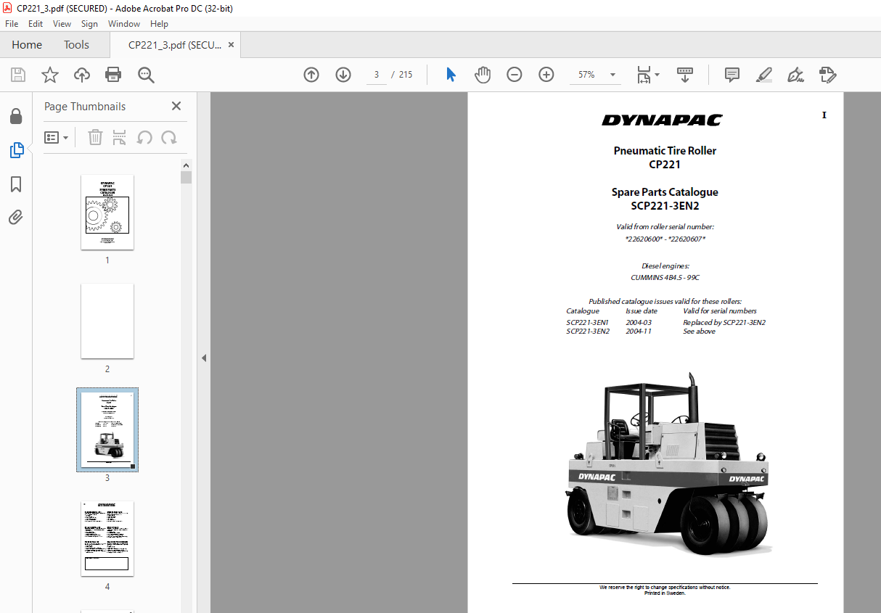Toggle Page Thumbnails sidebar icon
The width and height of the screenshot is (881, 613).
16,150
